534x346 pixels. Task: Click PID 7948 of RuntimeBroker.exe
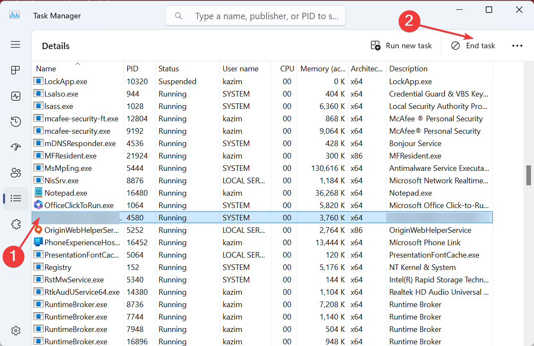[135, 329]
